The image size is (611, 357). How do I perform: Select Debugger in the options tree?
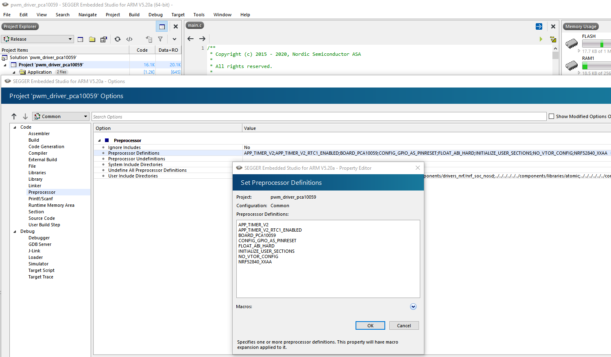coord(39,238)
